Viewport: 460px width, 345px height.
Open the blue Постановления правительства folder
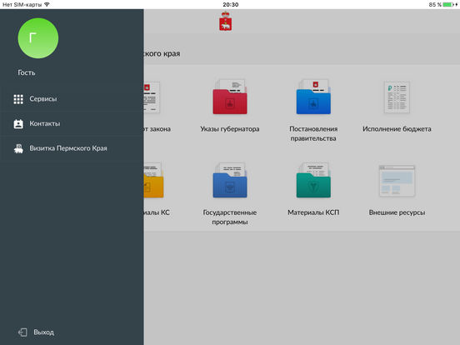click(313, 97)
